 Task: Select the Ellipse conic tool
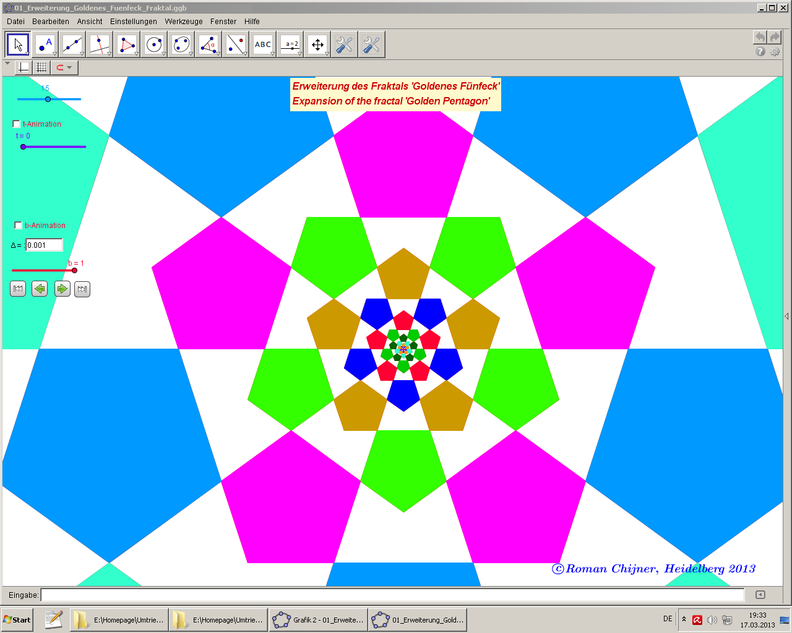pos(181,45)
